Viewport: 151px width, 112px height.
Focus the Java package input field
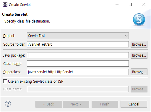(78, 55)
